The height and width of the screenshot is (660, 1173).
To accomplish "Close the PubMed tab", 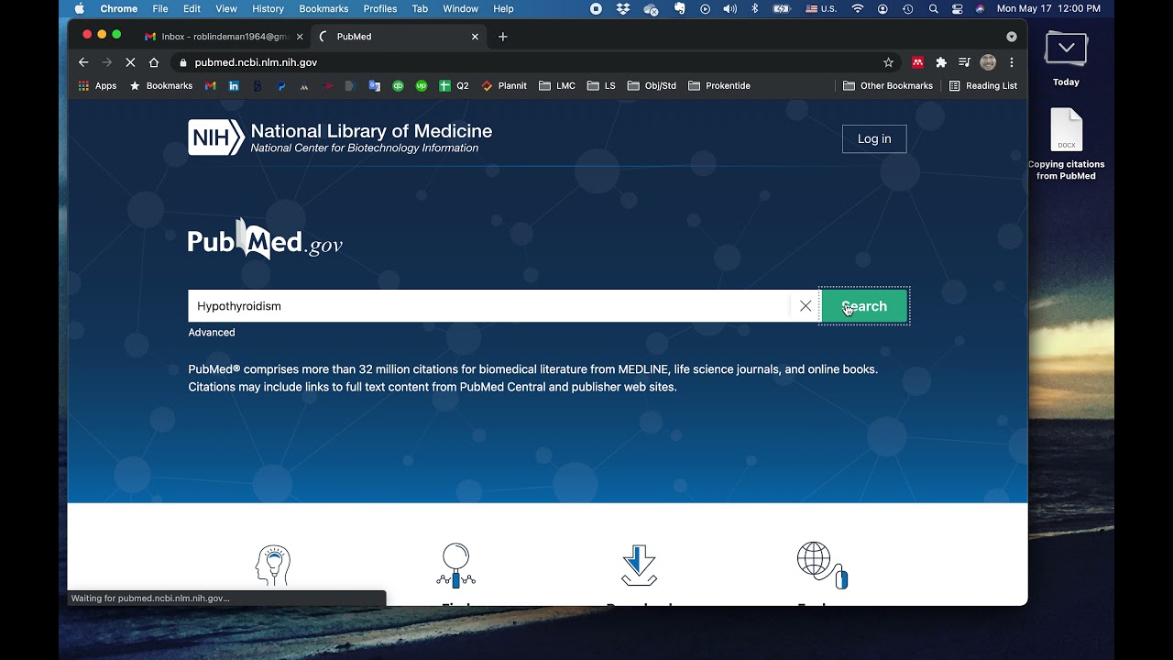I will coord(475,37).
